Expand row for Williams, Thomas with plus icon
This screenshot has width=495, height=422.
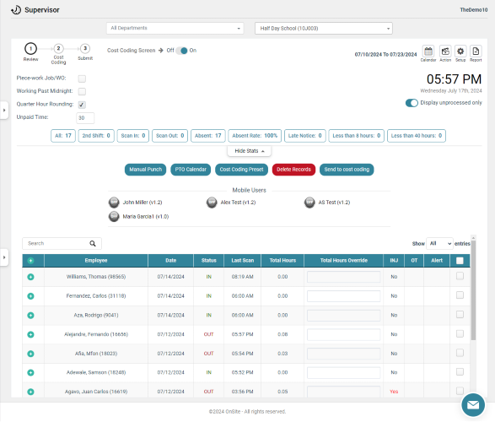[30, 278]
